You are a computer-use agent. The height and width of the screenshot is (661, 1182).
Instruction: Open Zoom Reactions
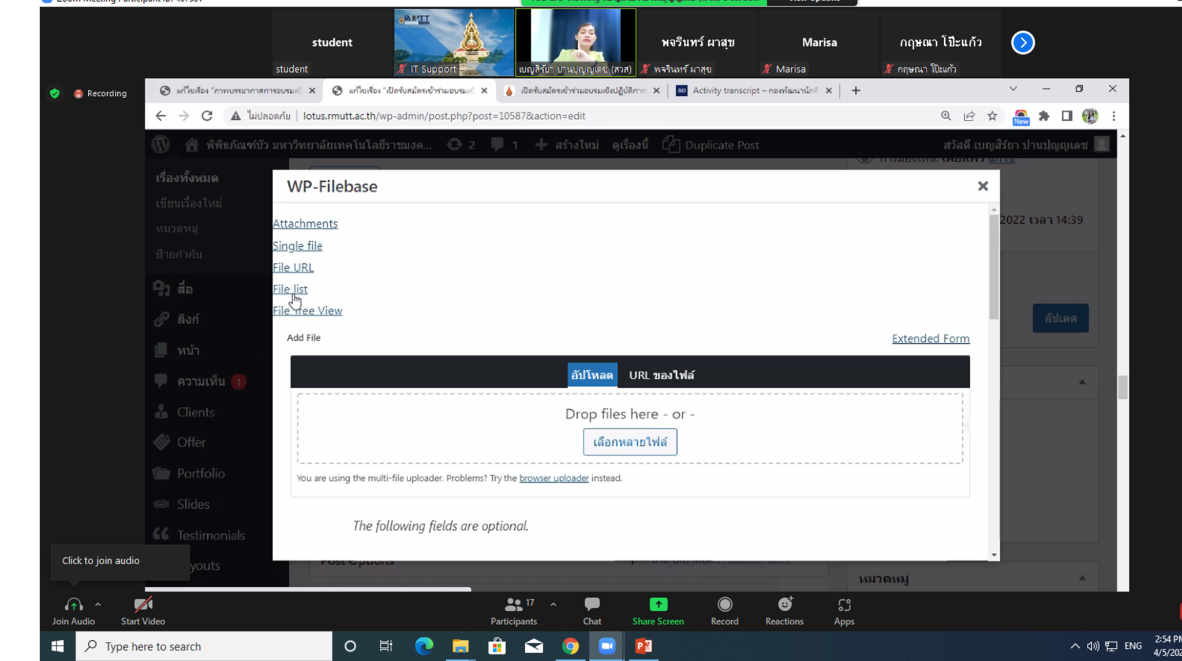click(784, 611)
